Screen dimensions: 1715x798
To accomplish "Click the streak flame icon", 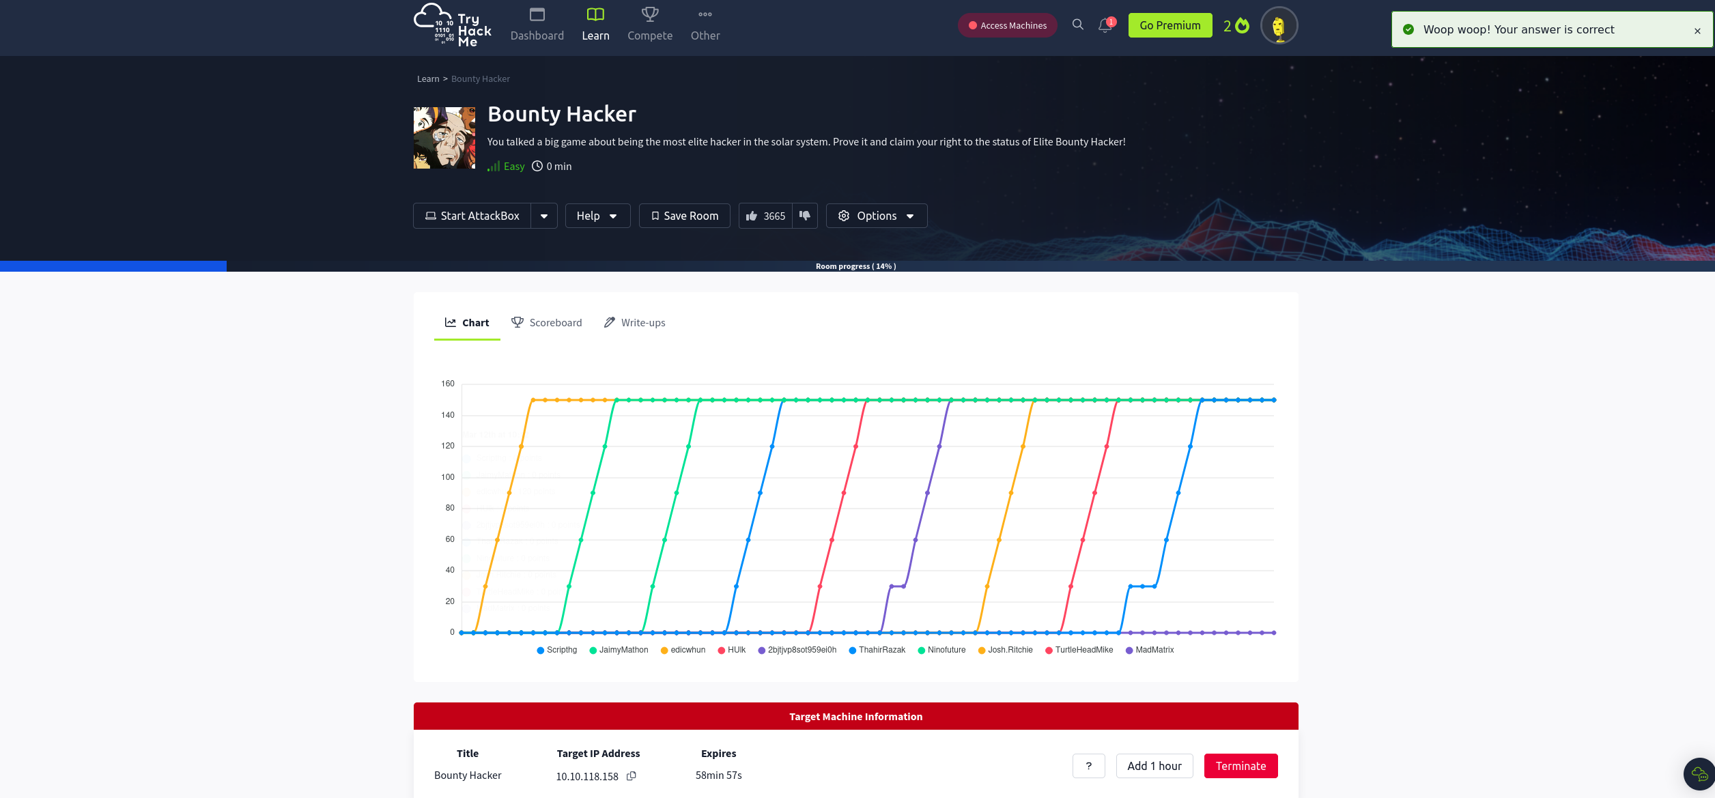I will click(1243, 26).
